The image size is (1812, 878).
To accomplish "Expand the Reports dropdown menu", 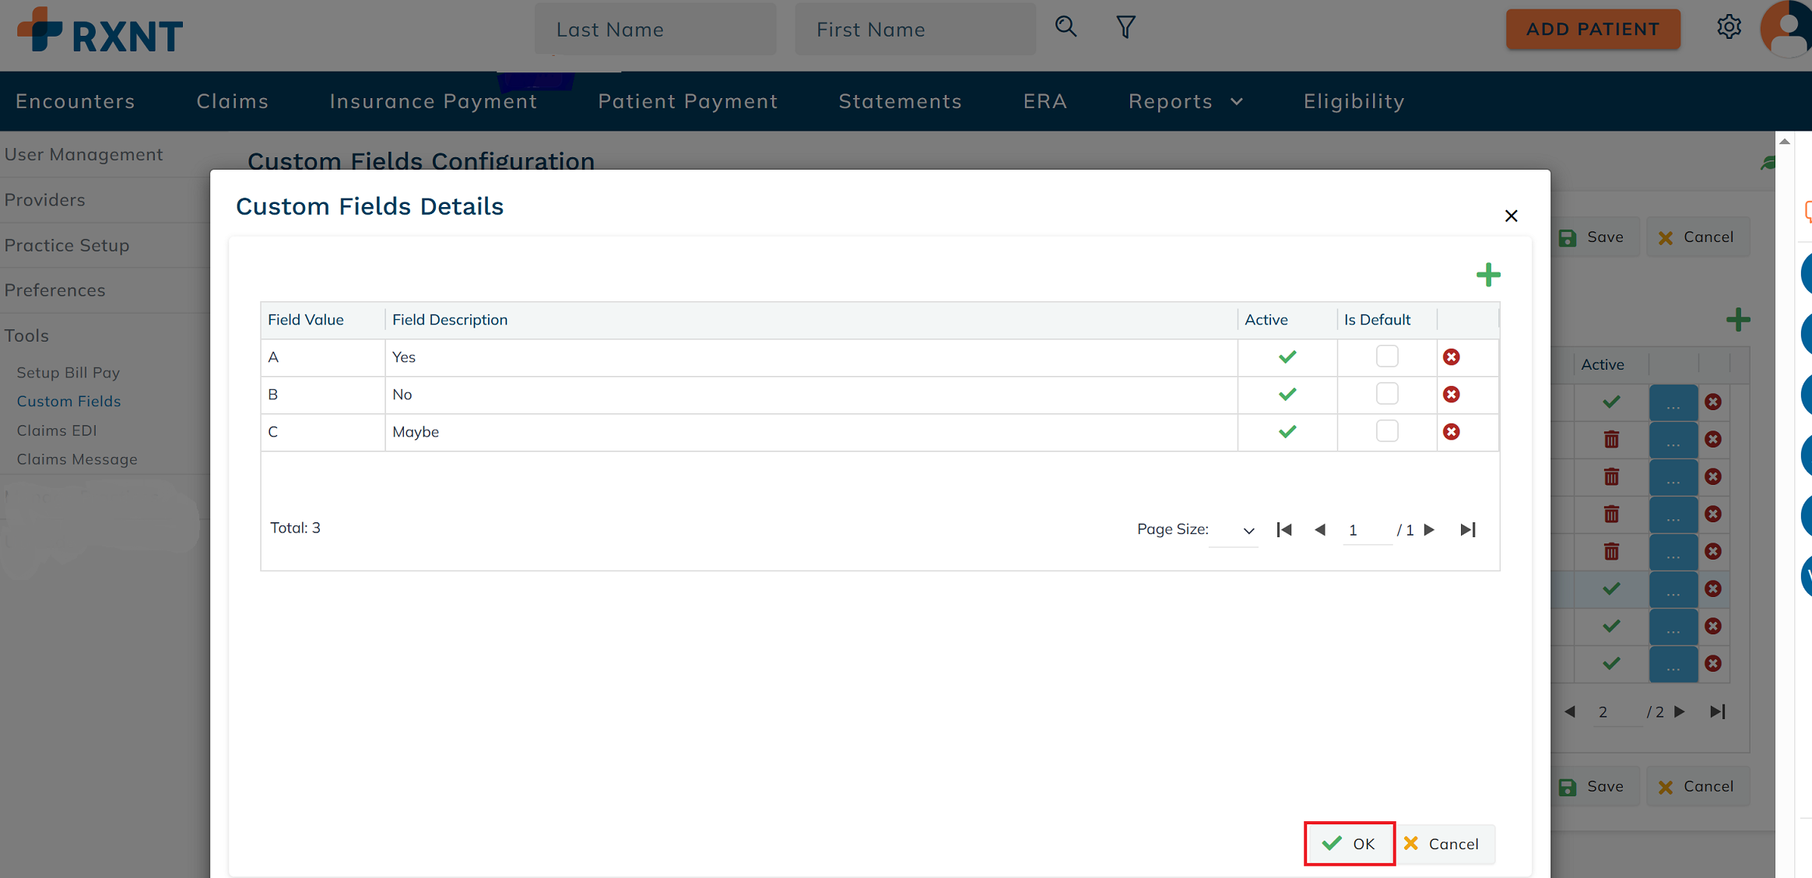I will pos(1186,101).
